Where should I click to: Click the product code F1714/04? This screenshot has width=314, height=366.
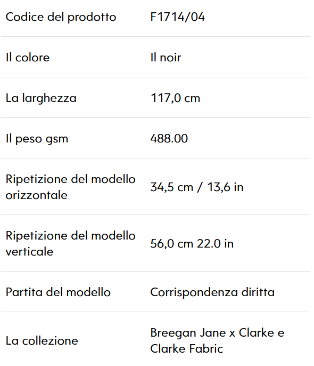tap(177, 17)
